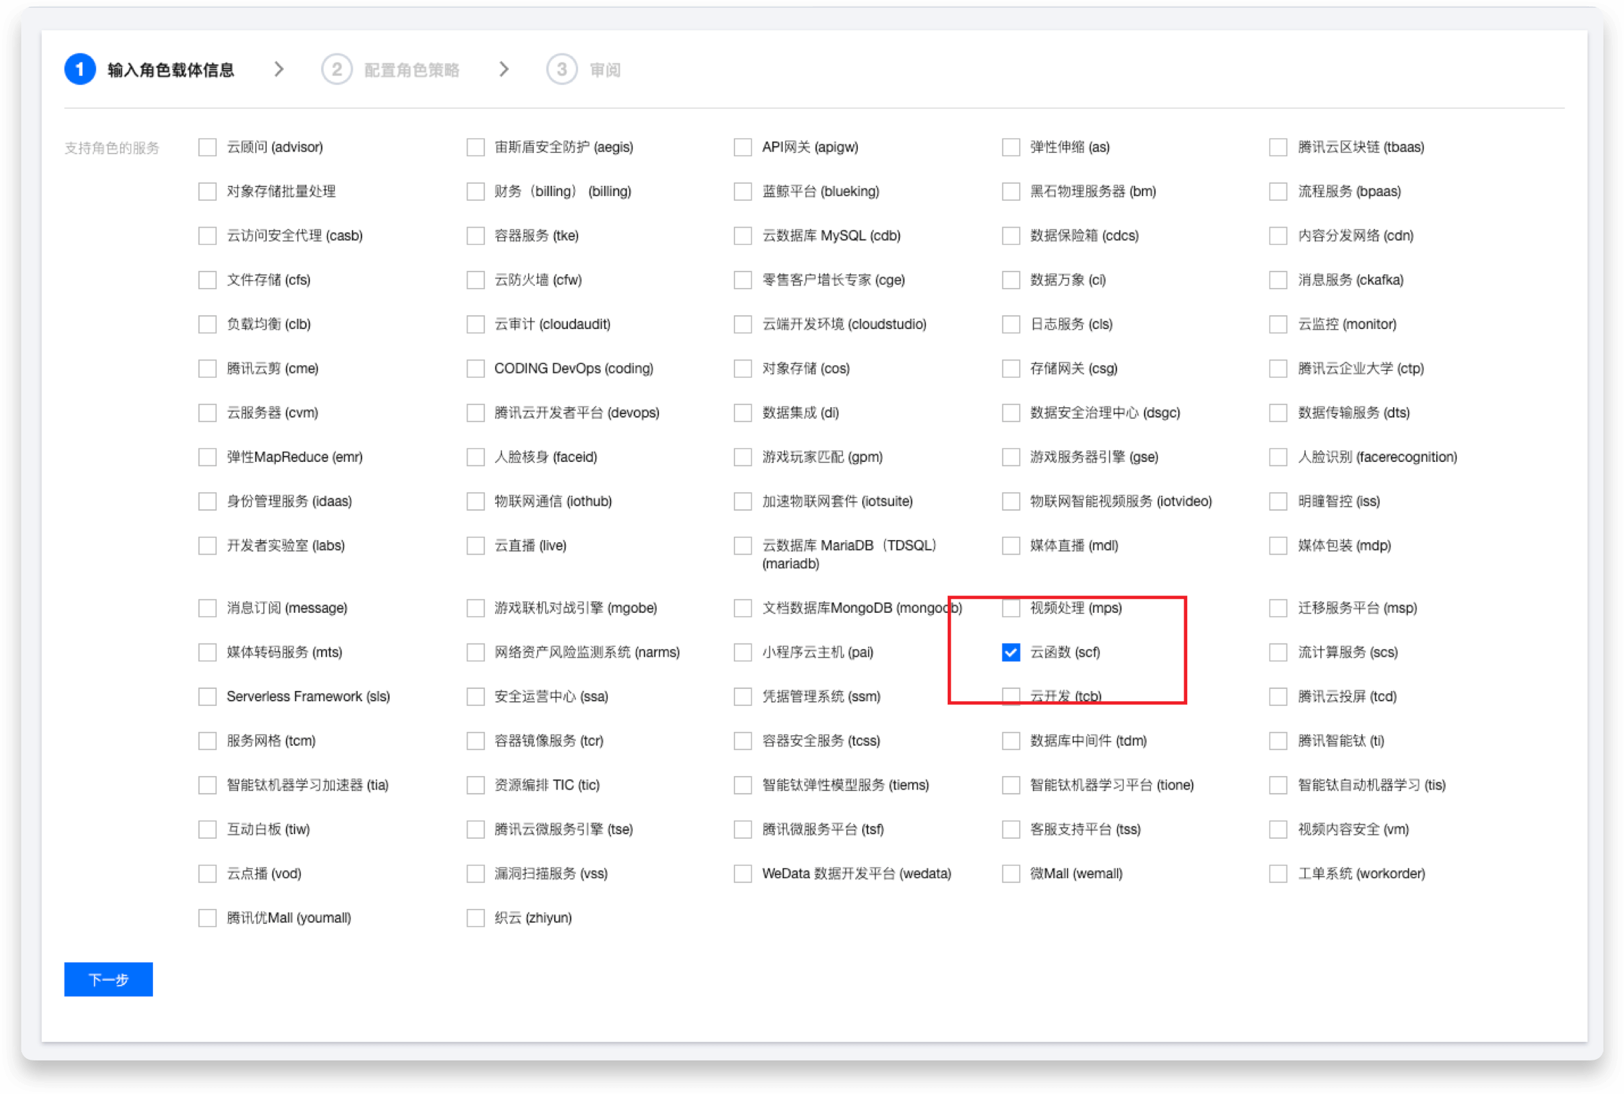Select 智能钛机器学习平台 (tione) checkbox

tap(1011, 785)
